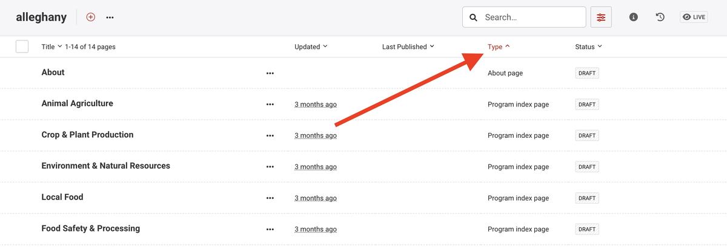The image size is (727, 249).
Task: Click the search magnifier icon
Action: [x=473, y=18]
